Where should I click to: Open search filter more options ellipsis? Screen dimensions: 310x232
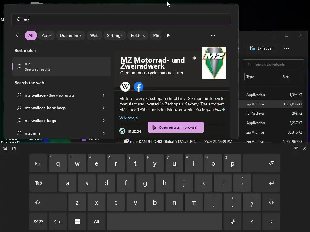pos(213,35)
